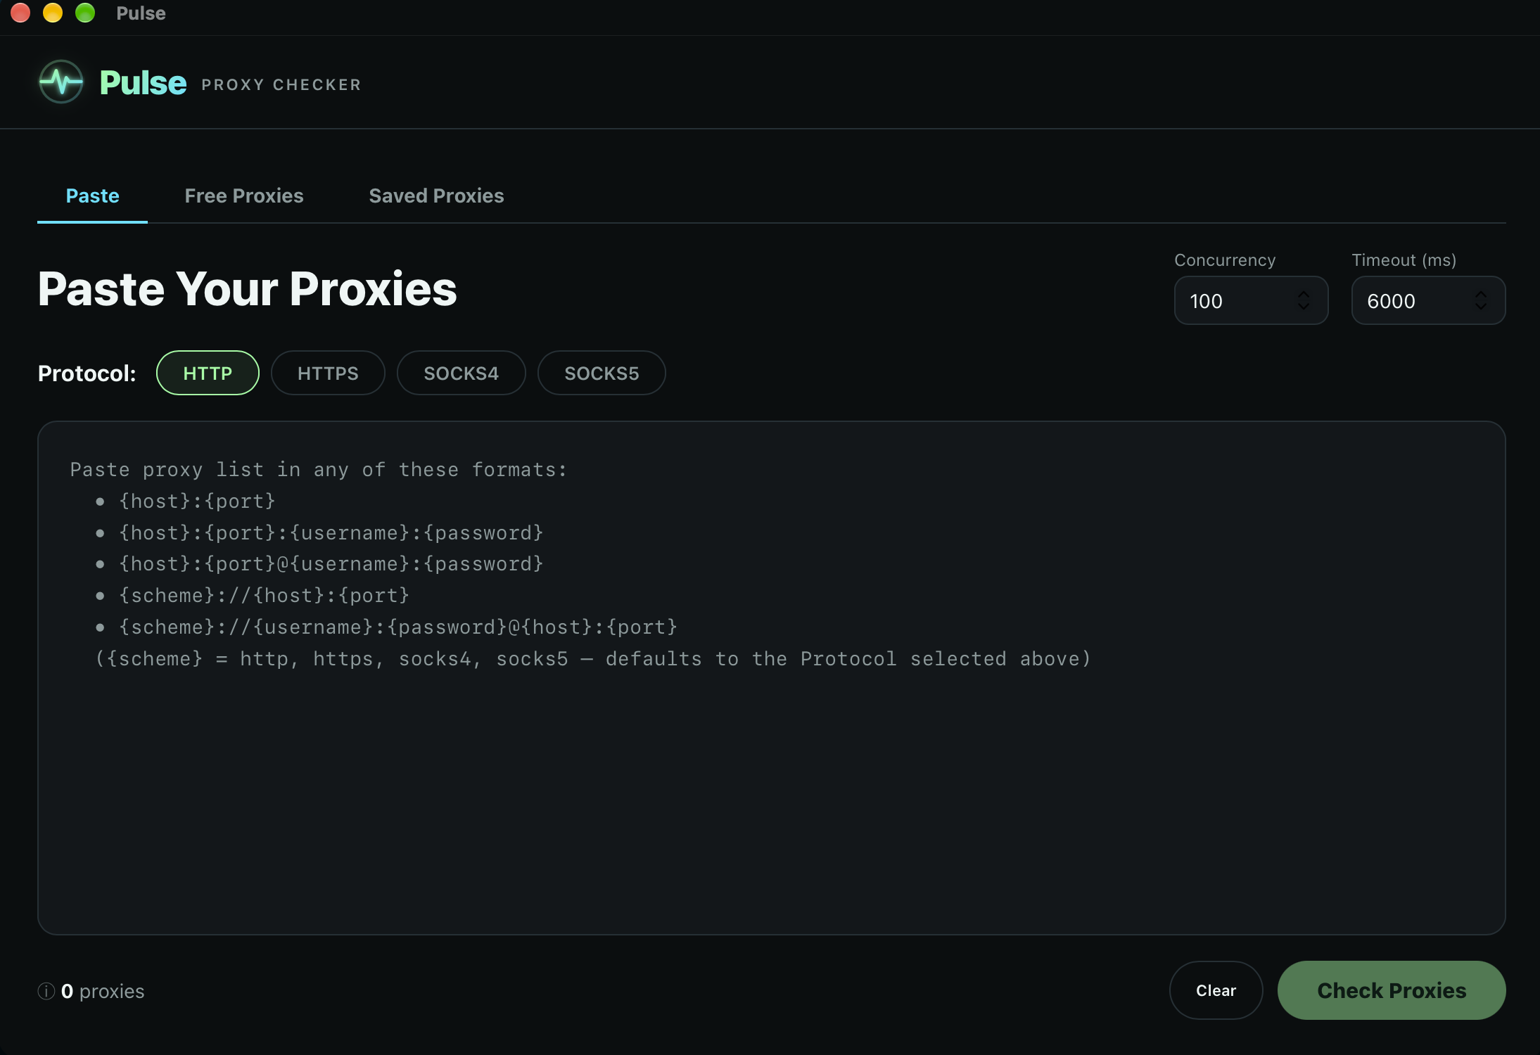The image size is (1540, 1055).
Task: Select the HTTP protocol option
Action: pos(208,373)
